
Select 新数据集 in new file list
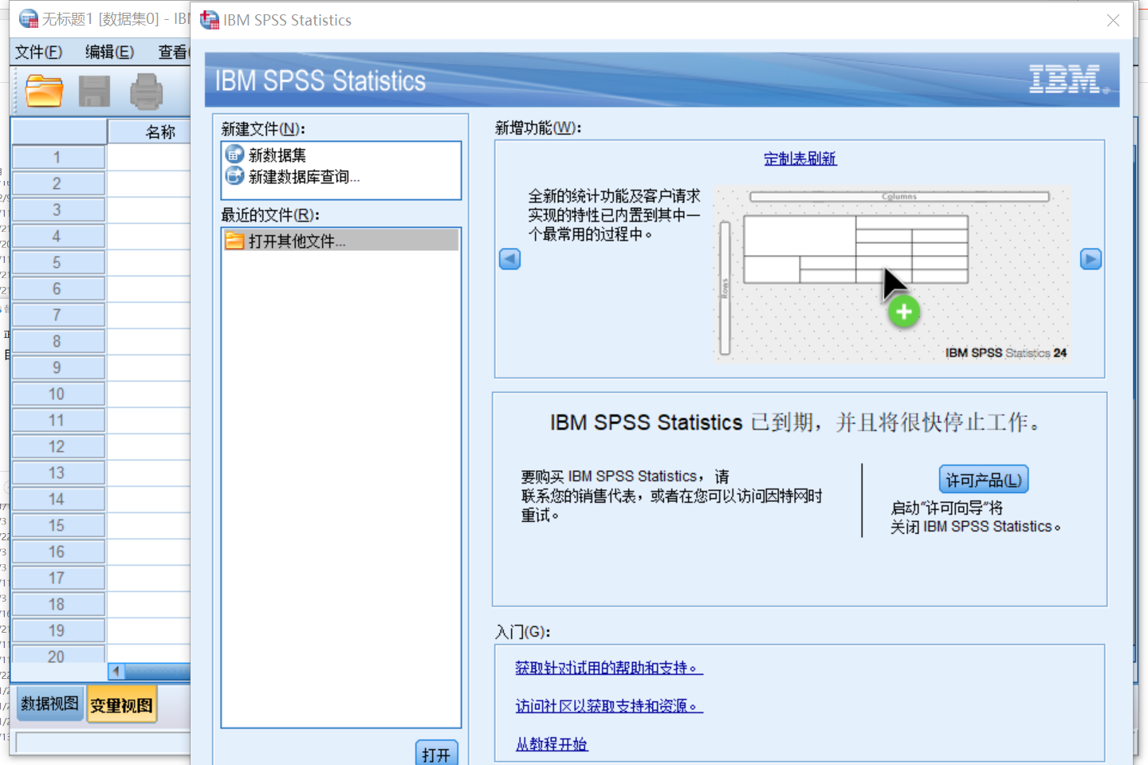[277, 155]
